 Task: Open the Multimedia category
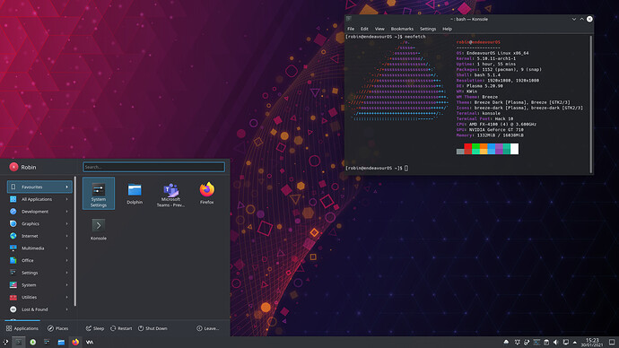coord(39,248)
